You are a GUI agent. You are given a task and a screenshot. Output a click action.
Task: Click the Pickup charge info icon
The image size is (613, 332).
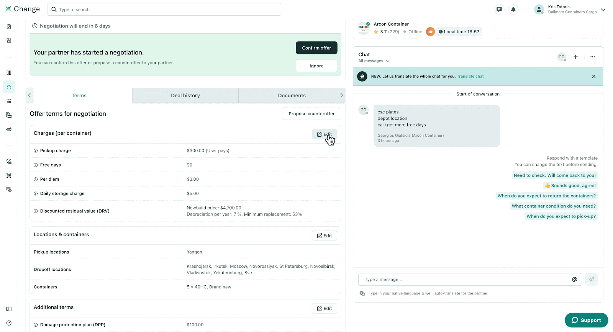coord(36,151)
